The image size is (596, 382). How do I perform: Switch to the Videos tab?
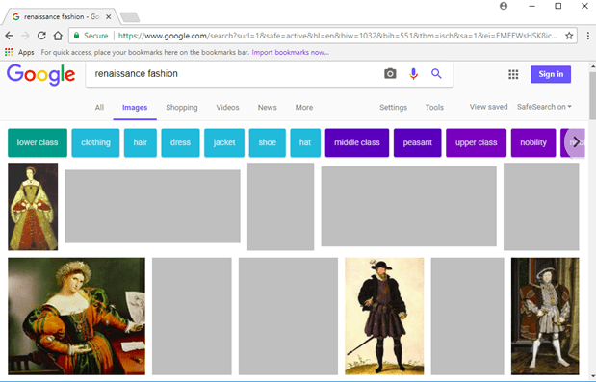(227, 108)
